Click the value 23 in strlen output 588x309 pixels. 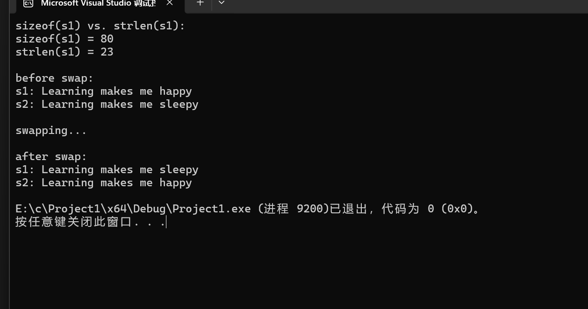(107, 52)
